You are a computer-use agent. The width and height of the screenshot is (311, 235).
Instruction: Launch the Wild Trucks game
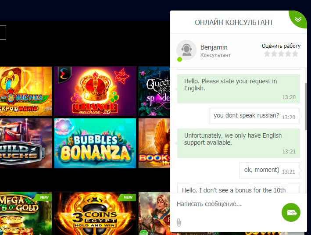pyautogui.click(x=25, y=143)
